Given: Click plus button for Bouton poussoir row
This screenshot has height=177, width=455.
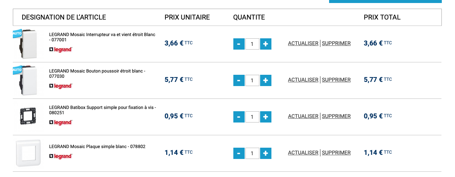Looking at the screenshot, I should (265, 80).
